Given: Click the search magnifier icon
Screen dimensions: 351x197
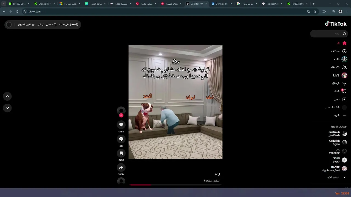Looking at the screenshot, I should [x=344, y=34].
